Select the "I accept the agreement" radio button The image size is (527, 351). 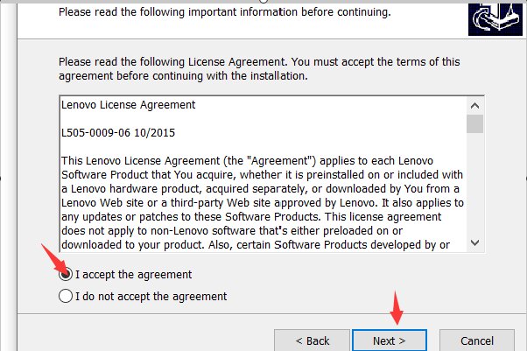click(x=65, y=274)
